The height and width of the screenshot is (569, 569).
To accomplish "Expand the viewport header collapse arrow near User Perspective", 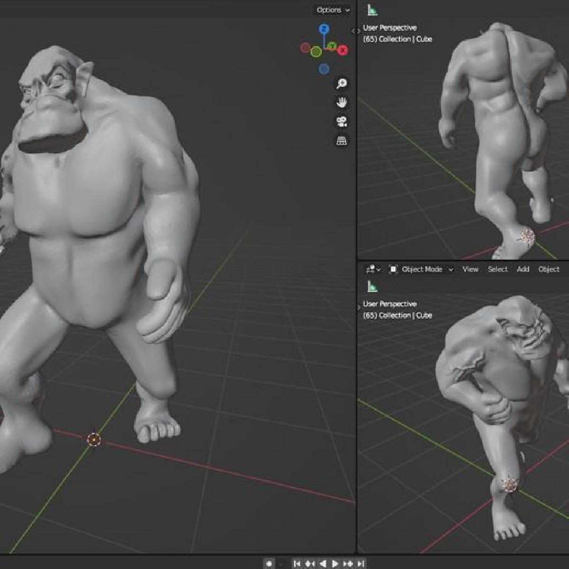I will click(356, 30).
